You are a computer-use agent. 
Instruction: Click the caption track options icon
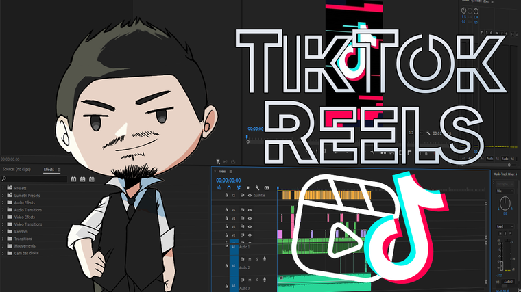point(267,188)
